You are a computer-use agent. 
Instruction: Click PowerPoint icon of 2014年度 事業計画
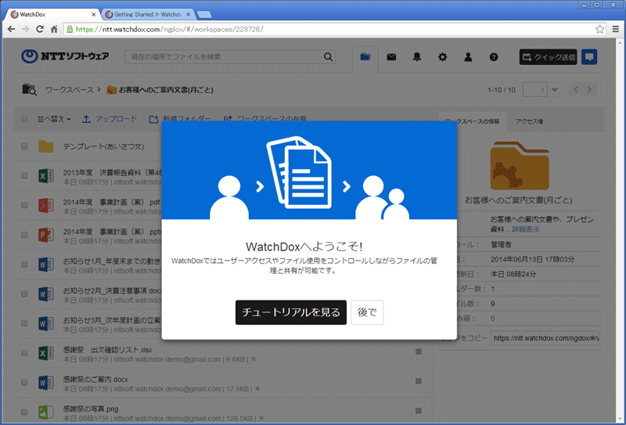46,235
